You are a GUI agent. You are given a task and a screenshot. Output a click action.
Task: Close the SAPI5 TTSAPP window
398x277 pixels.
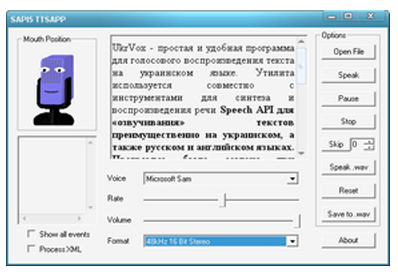[371, 16]
